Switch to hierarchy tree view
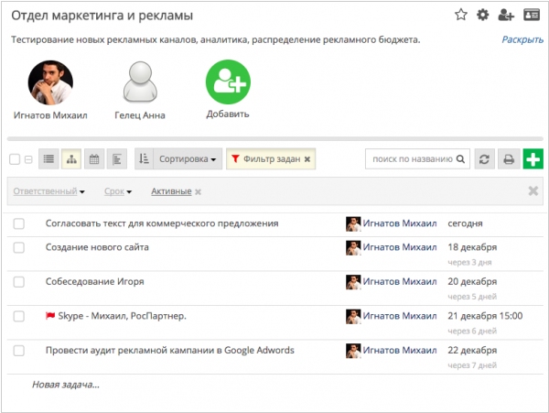Image resolution: width=549 pixels, height=413 pixels. point(71,159)
